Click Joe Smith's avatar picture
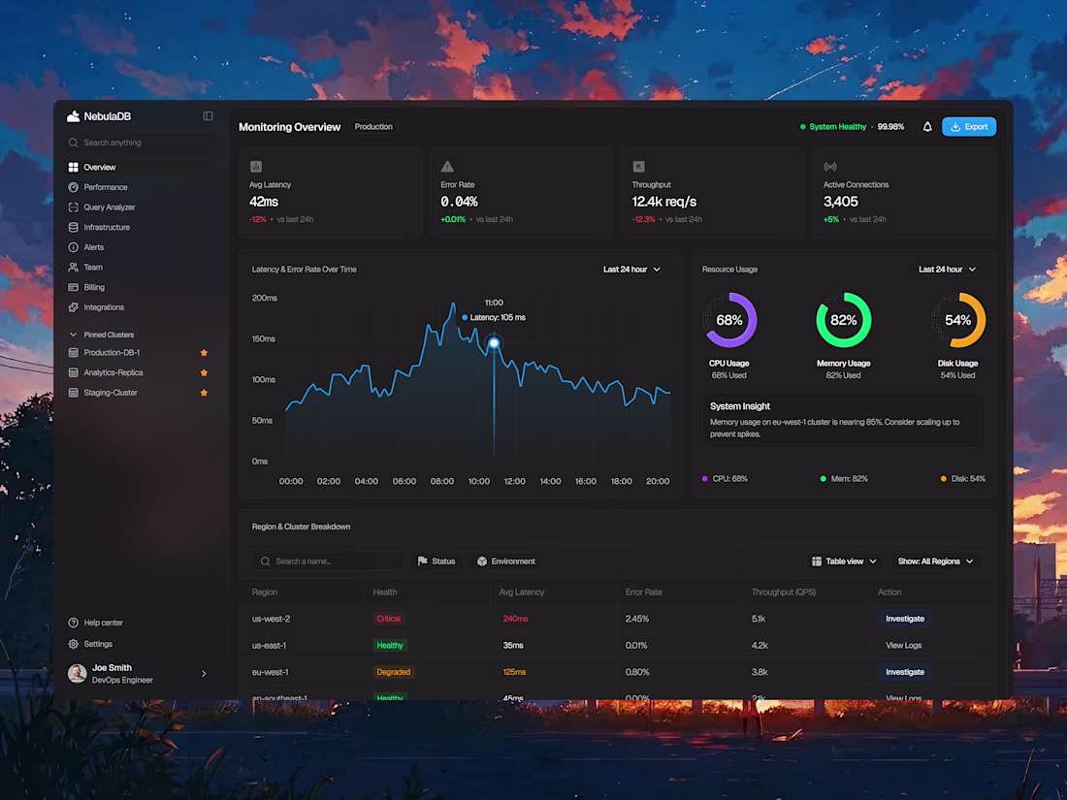Image resolution: width=1067 pixels, height=800 pixels. (x=77, y=674)
